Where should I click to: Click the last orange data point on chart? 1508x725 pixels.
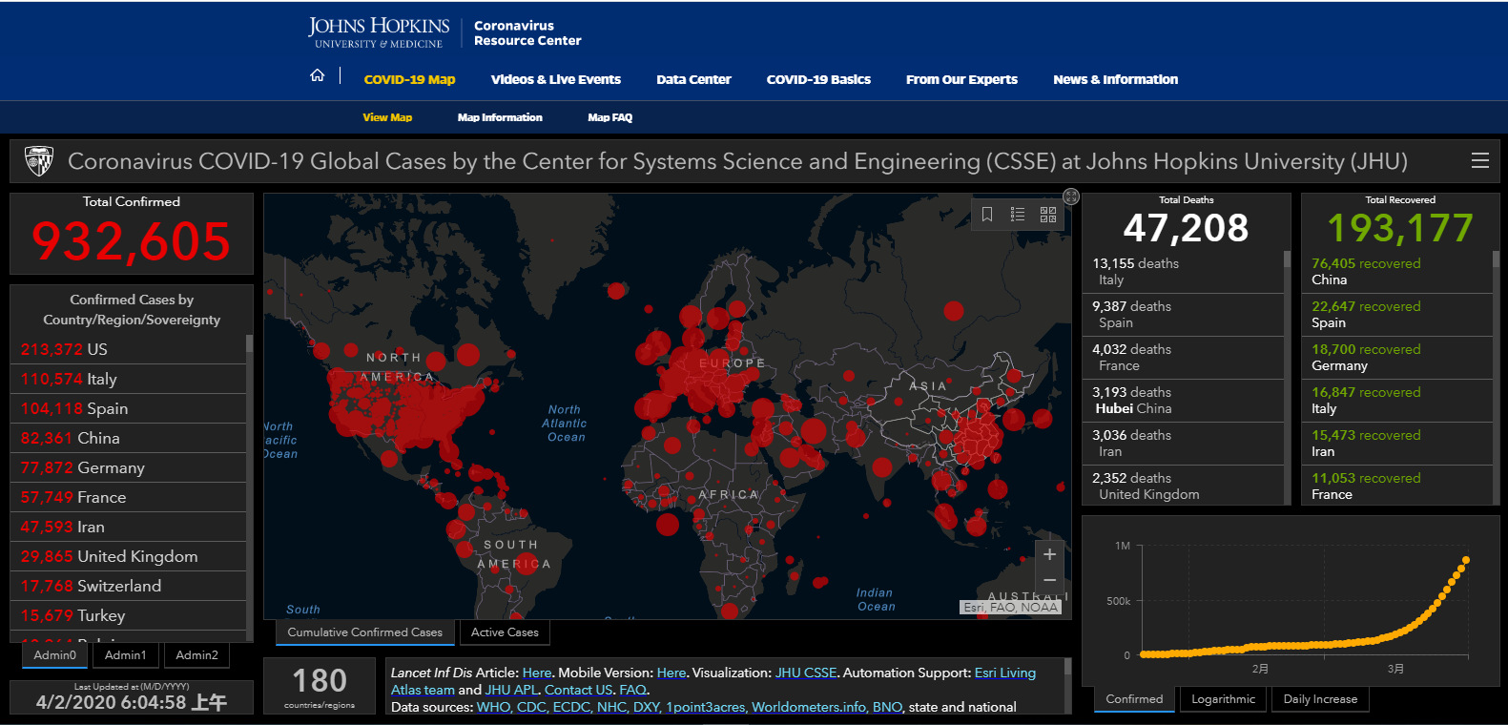(1466, 560)
